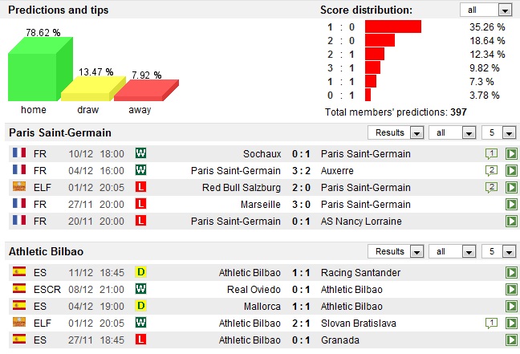The image size is (520, 354).
Task: Click comment icon on Slovan Bratislava row
Action: click(x=491, y=323)
